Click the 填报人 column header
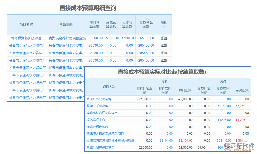The height and width of the screenshot is (154, 257). pyautogui.click(x=164, y=24)
